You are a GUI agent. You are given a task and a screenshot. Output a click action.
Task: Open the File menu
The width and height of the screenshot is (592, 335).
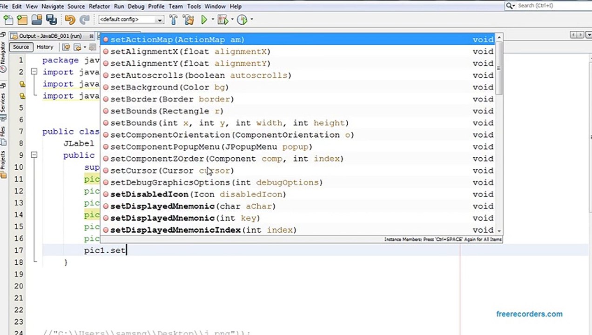coord(4,6)
